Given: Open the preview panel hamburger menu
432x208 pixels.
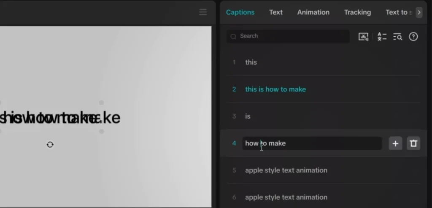Looking at the screenshot, I should [203, 12].
